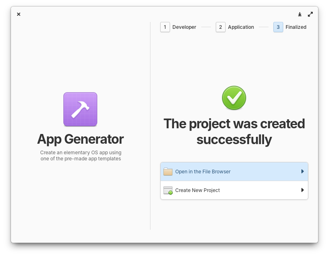Click the download arrow icon in the header
Viewport: 329px width, 259px height.
coord(300,14)
